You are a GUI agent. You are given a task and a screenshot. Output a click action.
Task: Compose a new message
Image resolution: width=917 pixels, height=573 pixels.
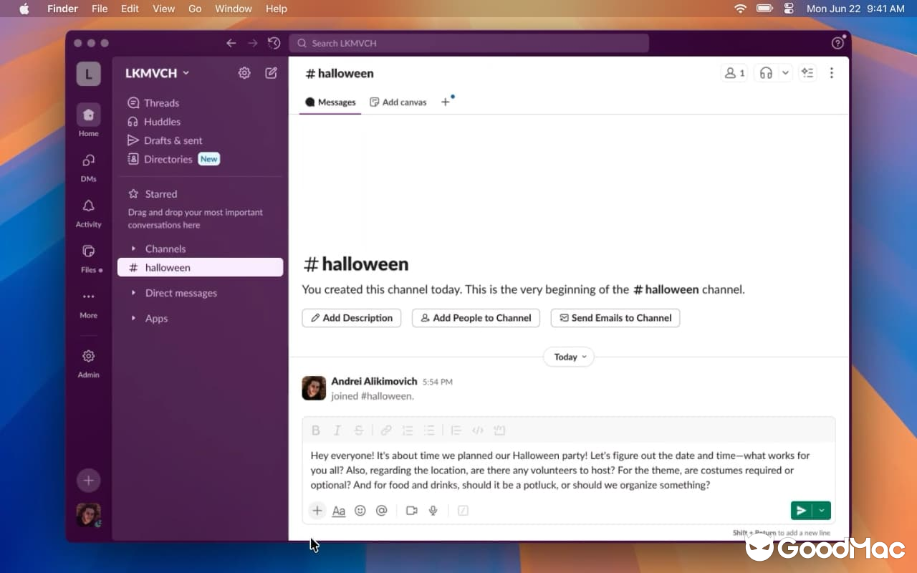click(x=271, y=73)
